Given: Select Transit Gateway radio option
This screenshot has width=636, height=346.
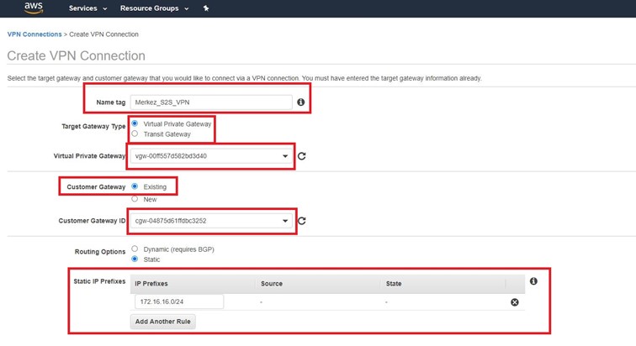Looking at the screenshot, I should tap(135, 134).
